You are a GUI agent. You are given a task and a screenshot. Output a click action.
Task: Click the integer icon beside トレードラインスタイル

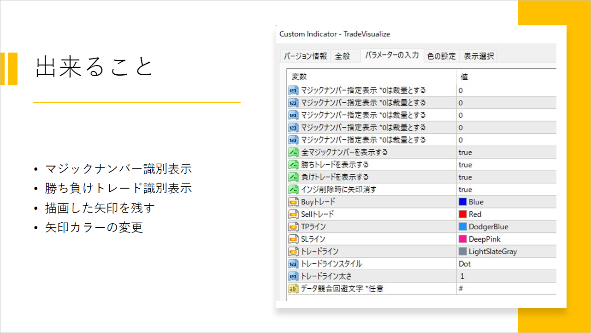tap(293, 264)
